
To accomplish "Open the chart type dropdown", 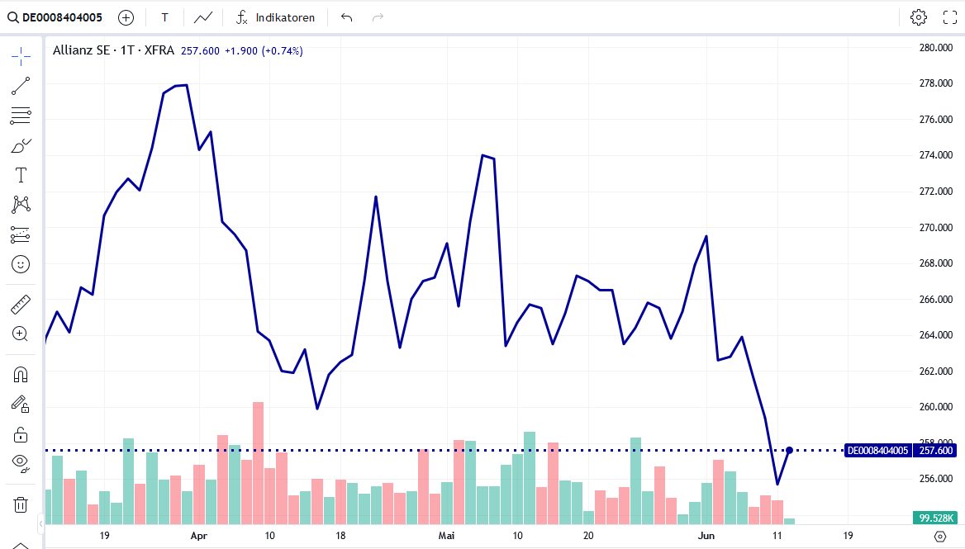I will 202,17.
